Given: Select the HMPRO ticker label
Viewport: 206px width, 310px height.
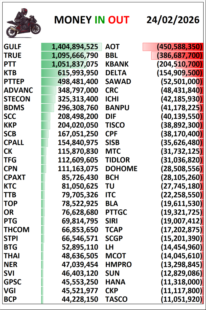Looking at the screenshot, I should 118,265.
